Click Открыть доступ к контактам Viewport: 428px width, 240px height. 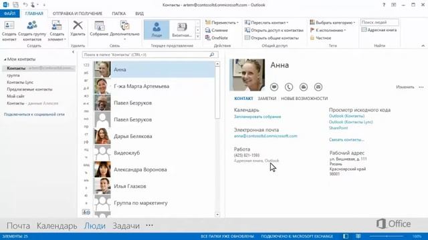[x=274, y=30]
